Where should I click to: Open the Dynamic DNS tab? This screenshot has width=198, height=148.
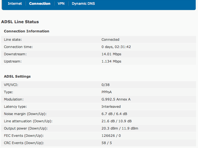(83, 4)
